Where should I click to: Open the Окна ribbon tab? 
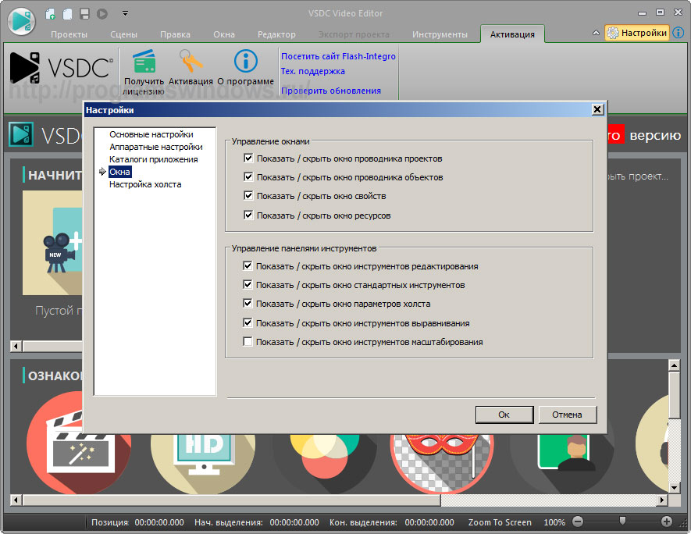tap(224, 34)
